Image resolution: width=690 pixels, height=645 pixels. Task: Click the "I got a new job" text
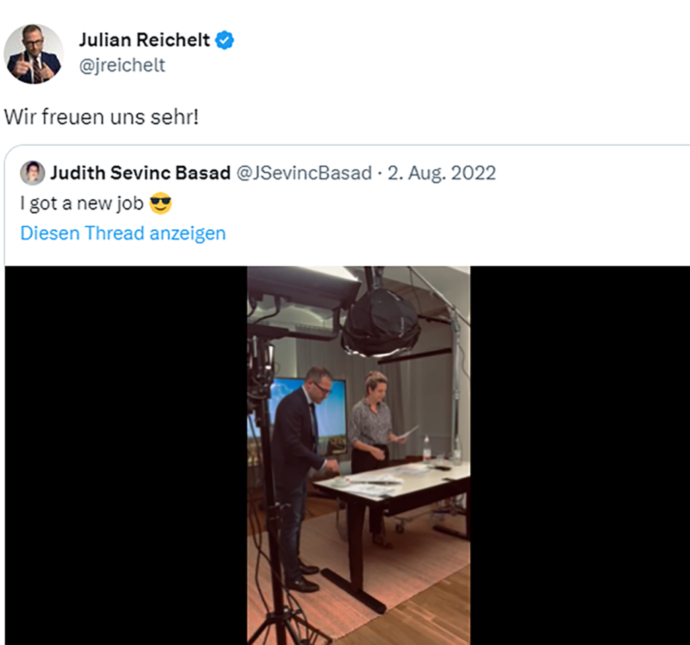[82, 204]
